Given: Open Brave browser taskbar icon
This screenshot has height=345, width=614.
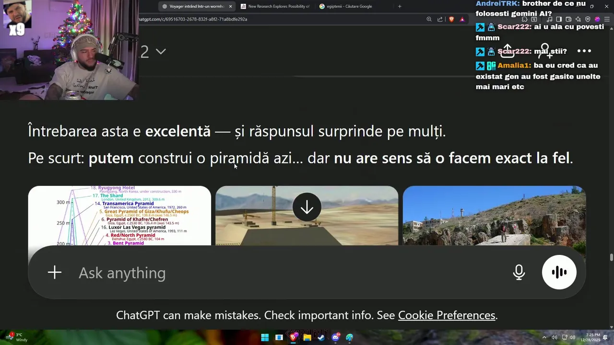Looking at the screenshot, I should click(293, 337).
